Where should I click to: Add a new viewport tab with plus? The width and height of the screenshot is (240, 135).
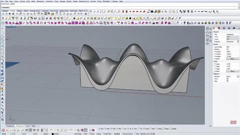38,126
